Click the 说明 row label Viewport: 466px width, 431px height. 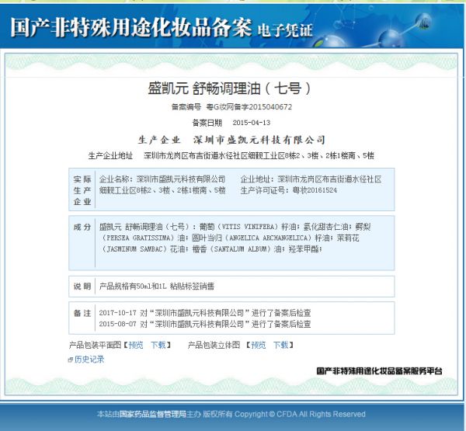pyautogui.click(x=82, y=287)
